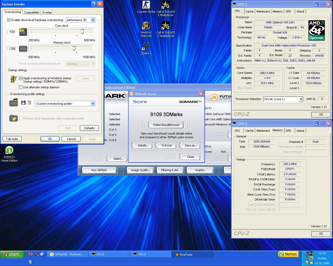
Task: Click the yellow stethoscope tray icon
Action: (x=311, y=258)
